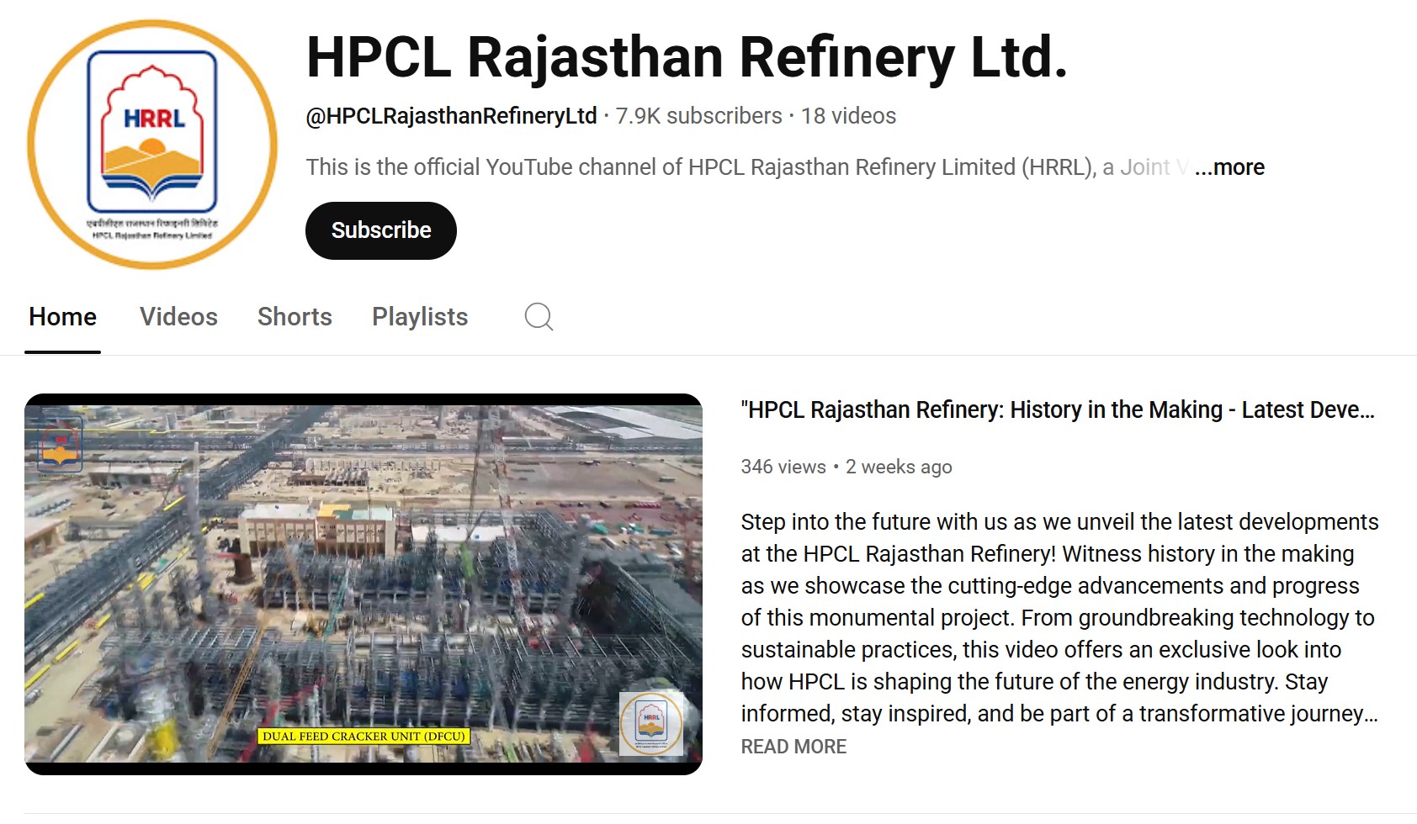1417x824 pixels.
Task: Click the HRRL watermark logo on the video
Action: pos(651,723)
